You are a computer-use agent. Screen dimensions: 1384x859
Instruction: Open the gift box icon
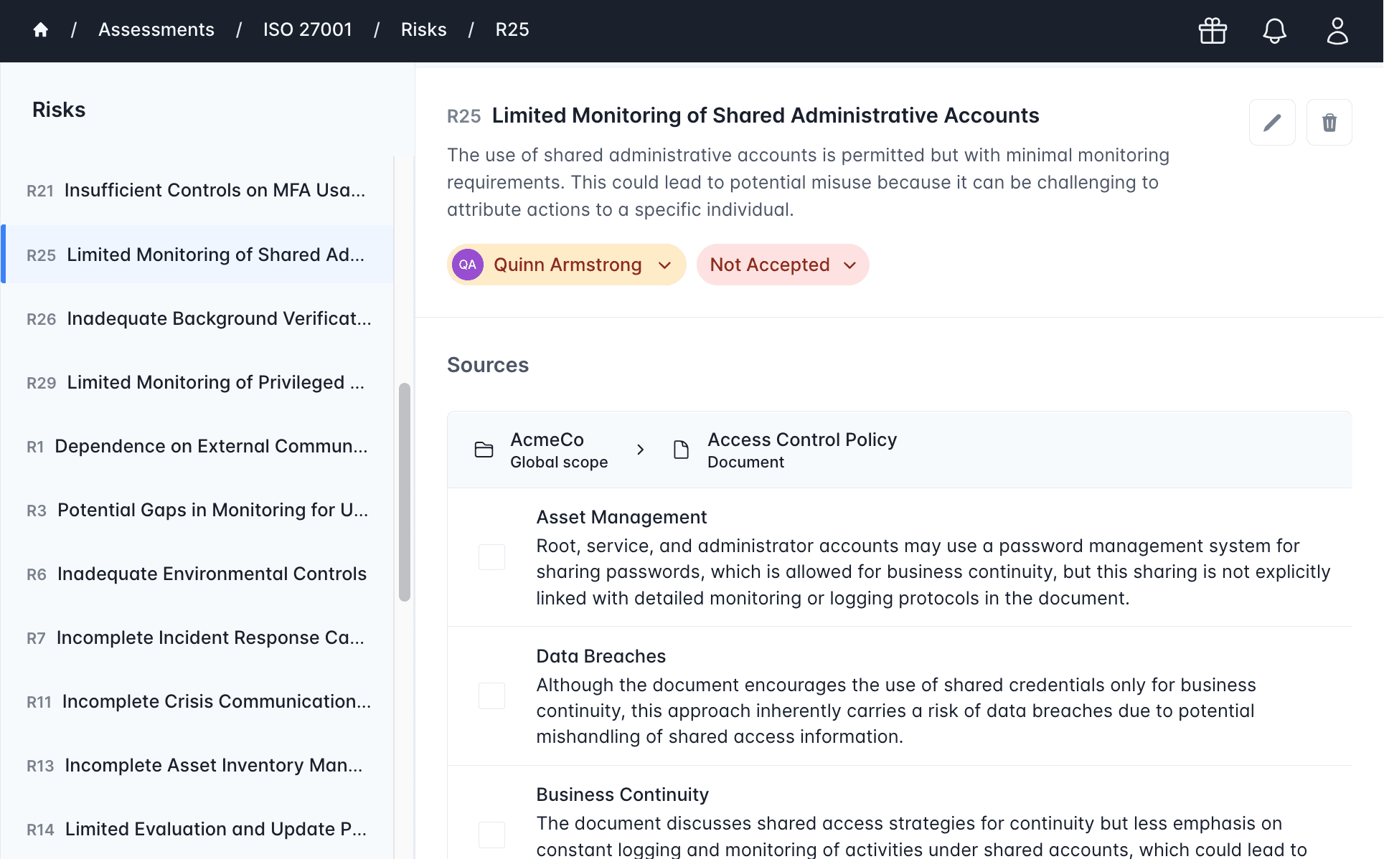[x=1213, y=30]
